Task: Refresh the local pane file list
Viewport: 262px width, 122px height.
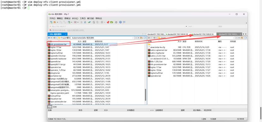Action: [145, 38]
